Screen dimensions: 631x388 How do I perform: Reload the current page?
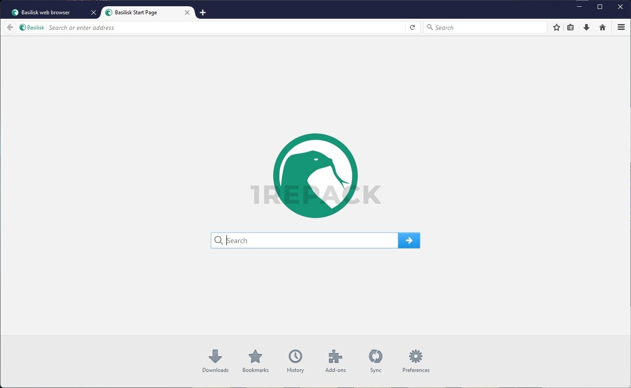click(413, 27)
